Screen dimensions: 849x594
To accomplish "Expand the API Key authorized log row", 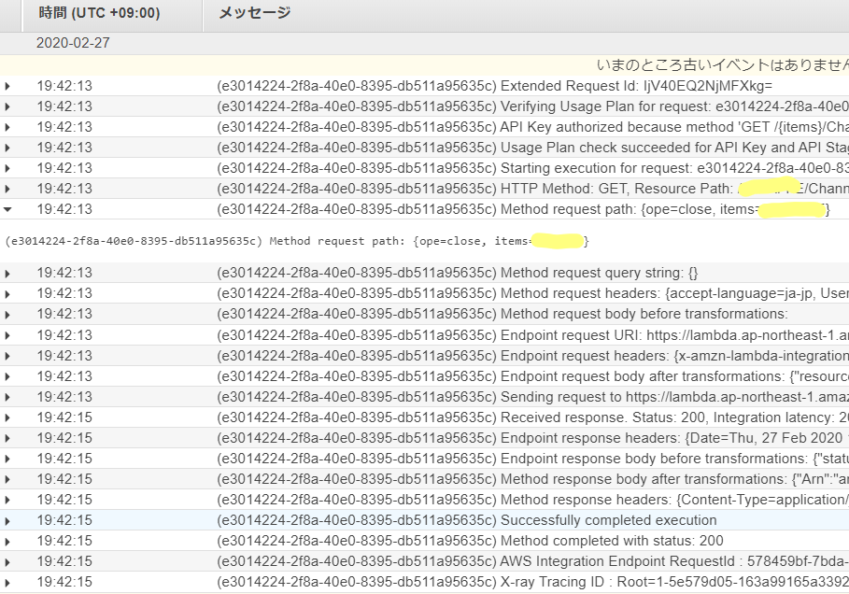I will [7, 127].
